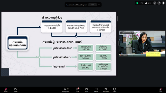Open the AI companion sparkle icon
Screen dimensions: 166x93
pos(159,3)
